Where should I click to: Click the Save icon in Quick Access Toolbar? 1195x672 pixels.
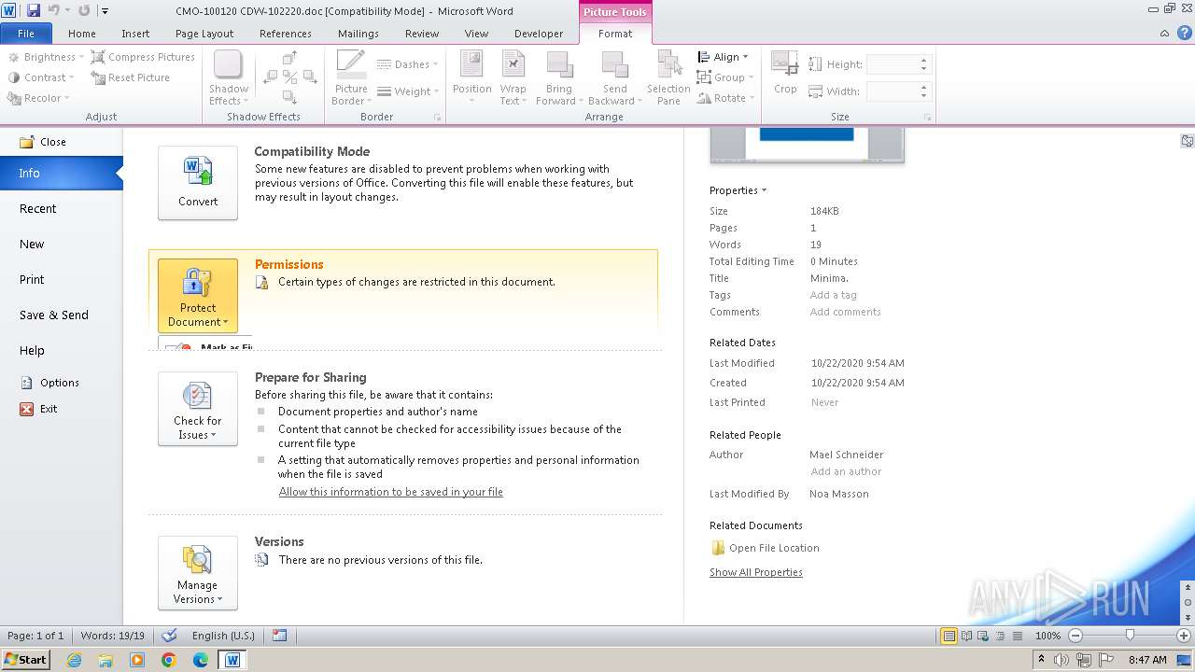34,10
